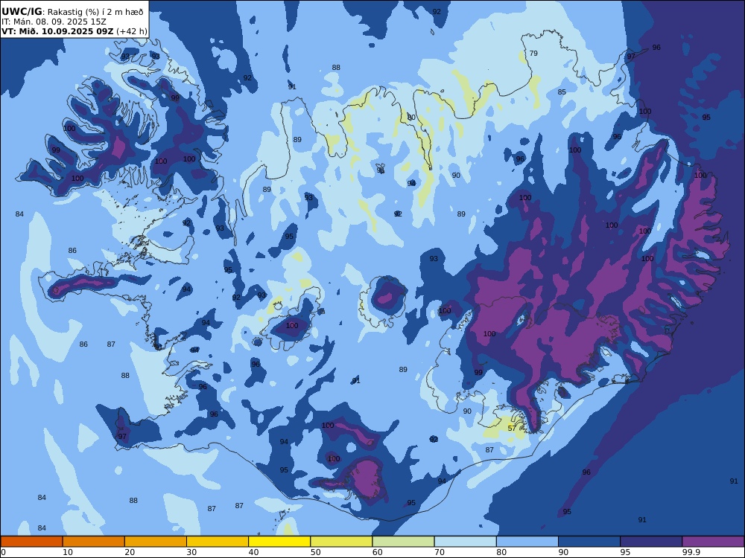Screen dimensions: 745x558
Task: Click the '10' legend tick label
Action: (68, 552)
